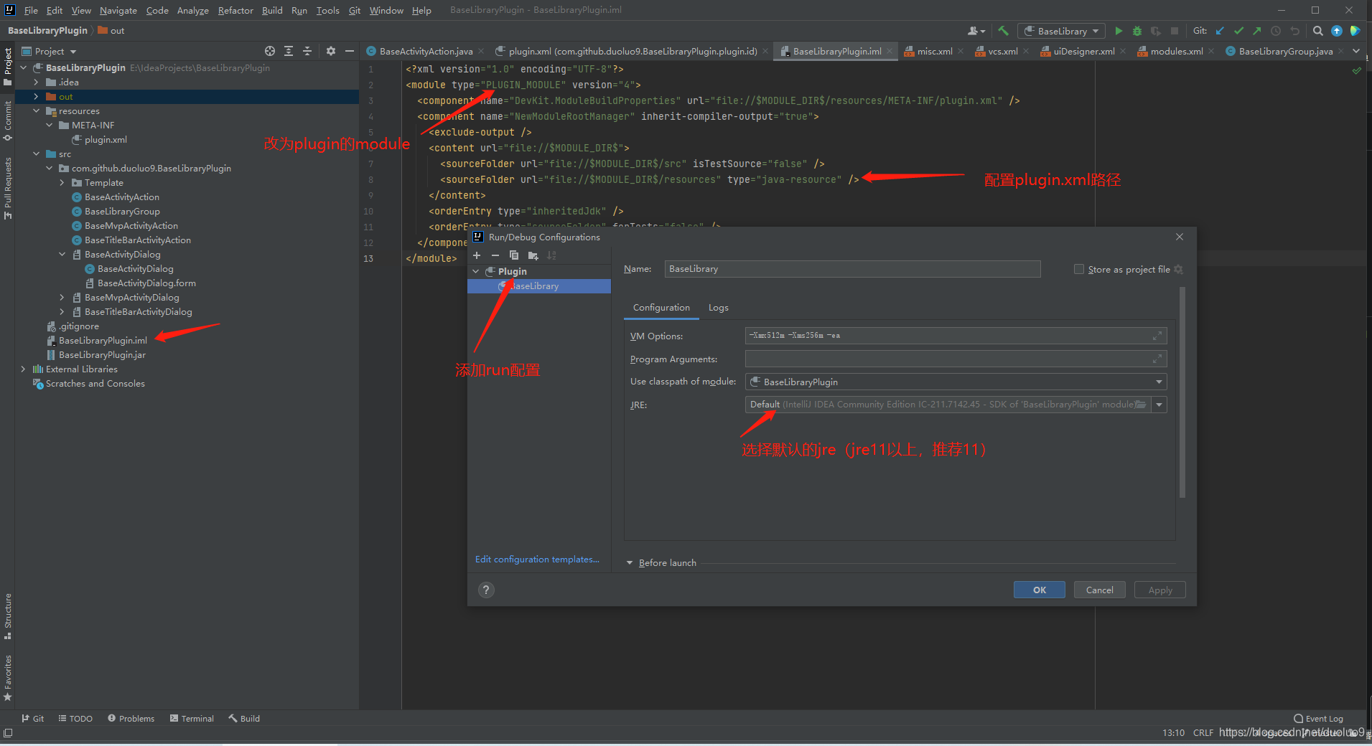Open help in Run/Debug dialog
The width and height of the screenshot is (1372, 746).
(486, 590)
